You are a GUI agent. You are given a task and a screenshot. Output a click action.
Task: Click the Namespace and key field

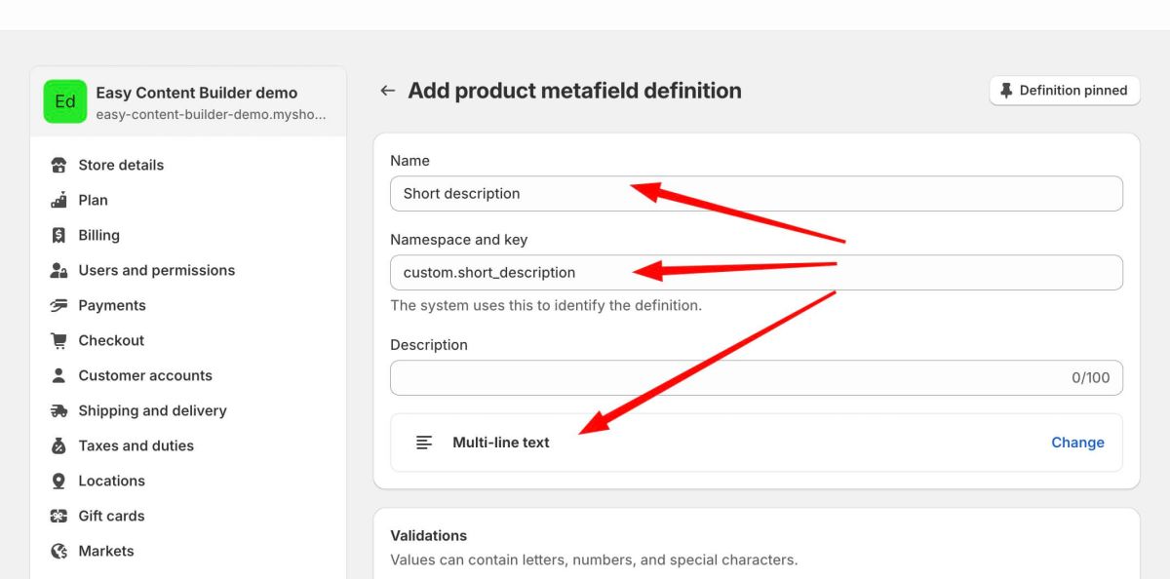pos(756,273)
